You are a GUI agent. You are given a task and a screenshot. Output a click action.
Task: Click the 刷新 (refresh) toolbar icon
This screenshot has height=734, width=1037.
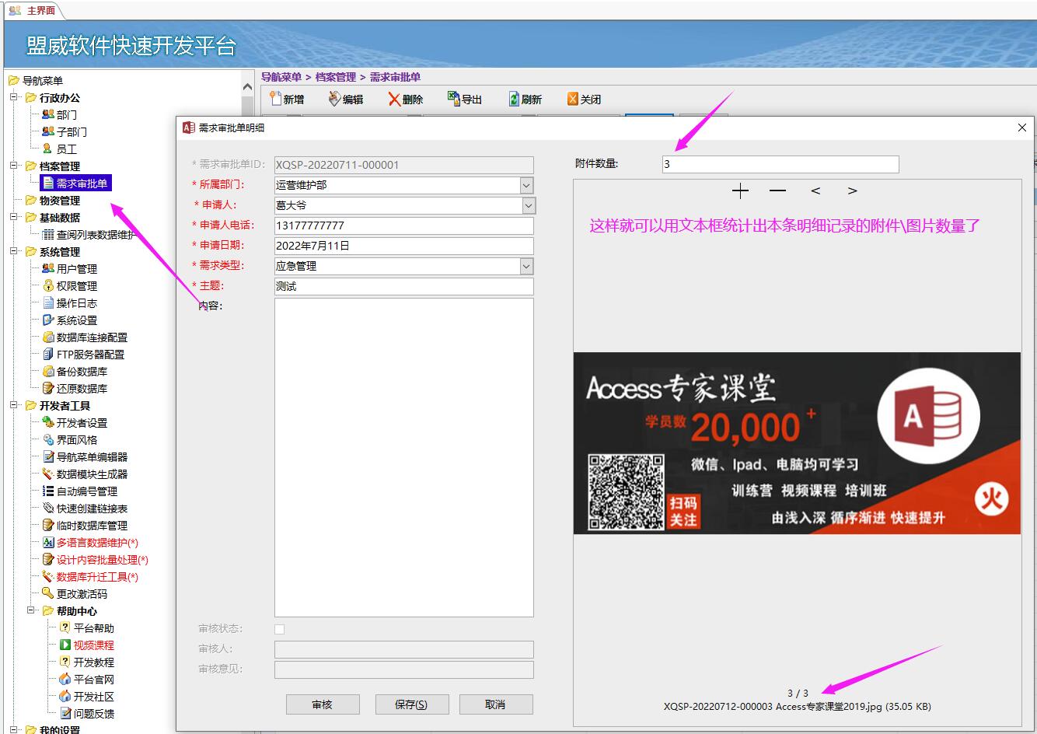click(514, 99)
